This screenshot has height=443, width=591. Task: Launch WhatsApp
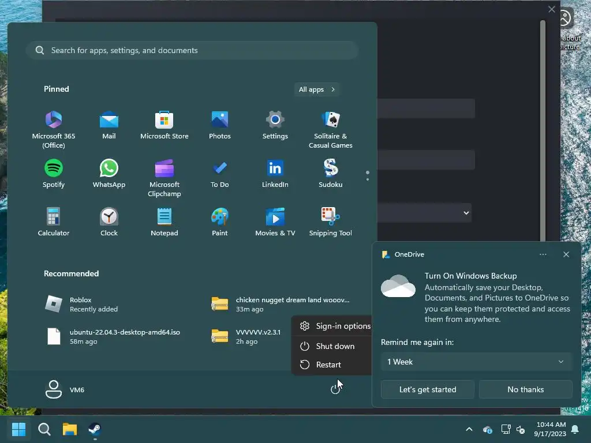pos(109,174)
